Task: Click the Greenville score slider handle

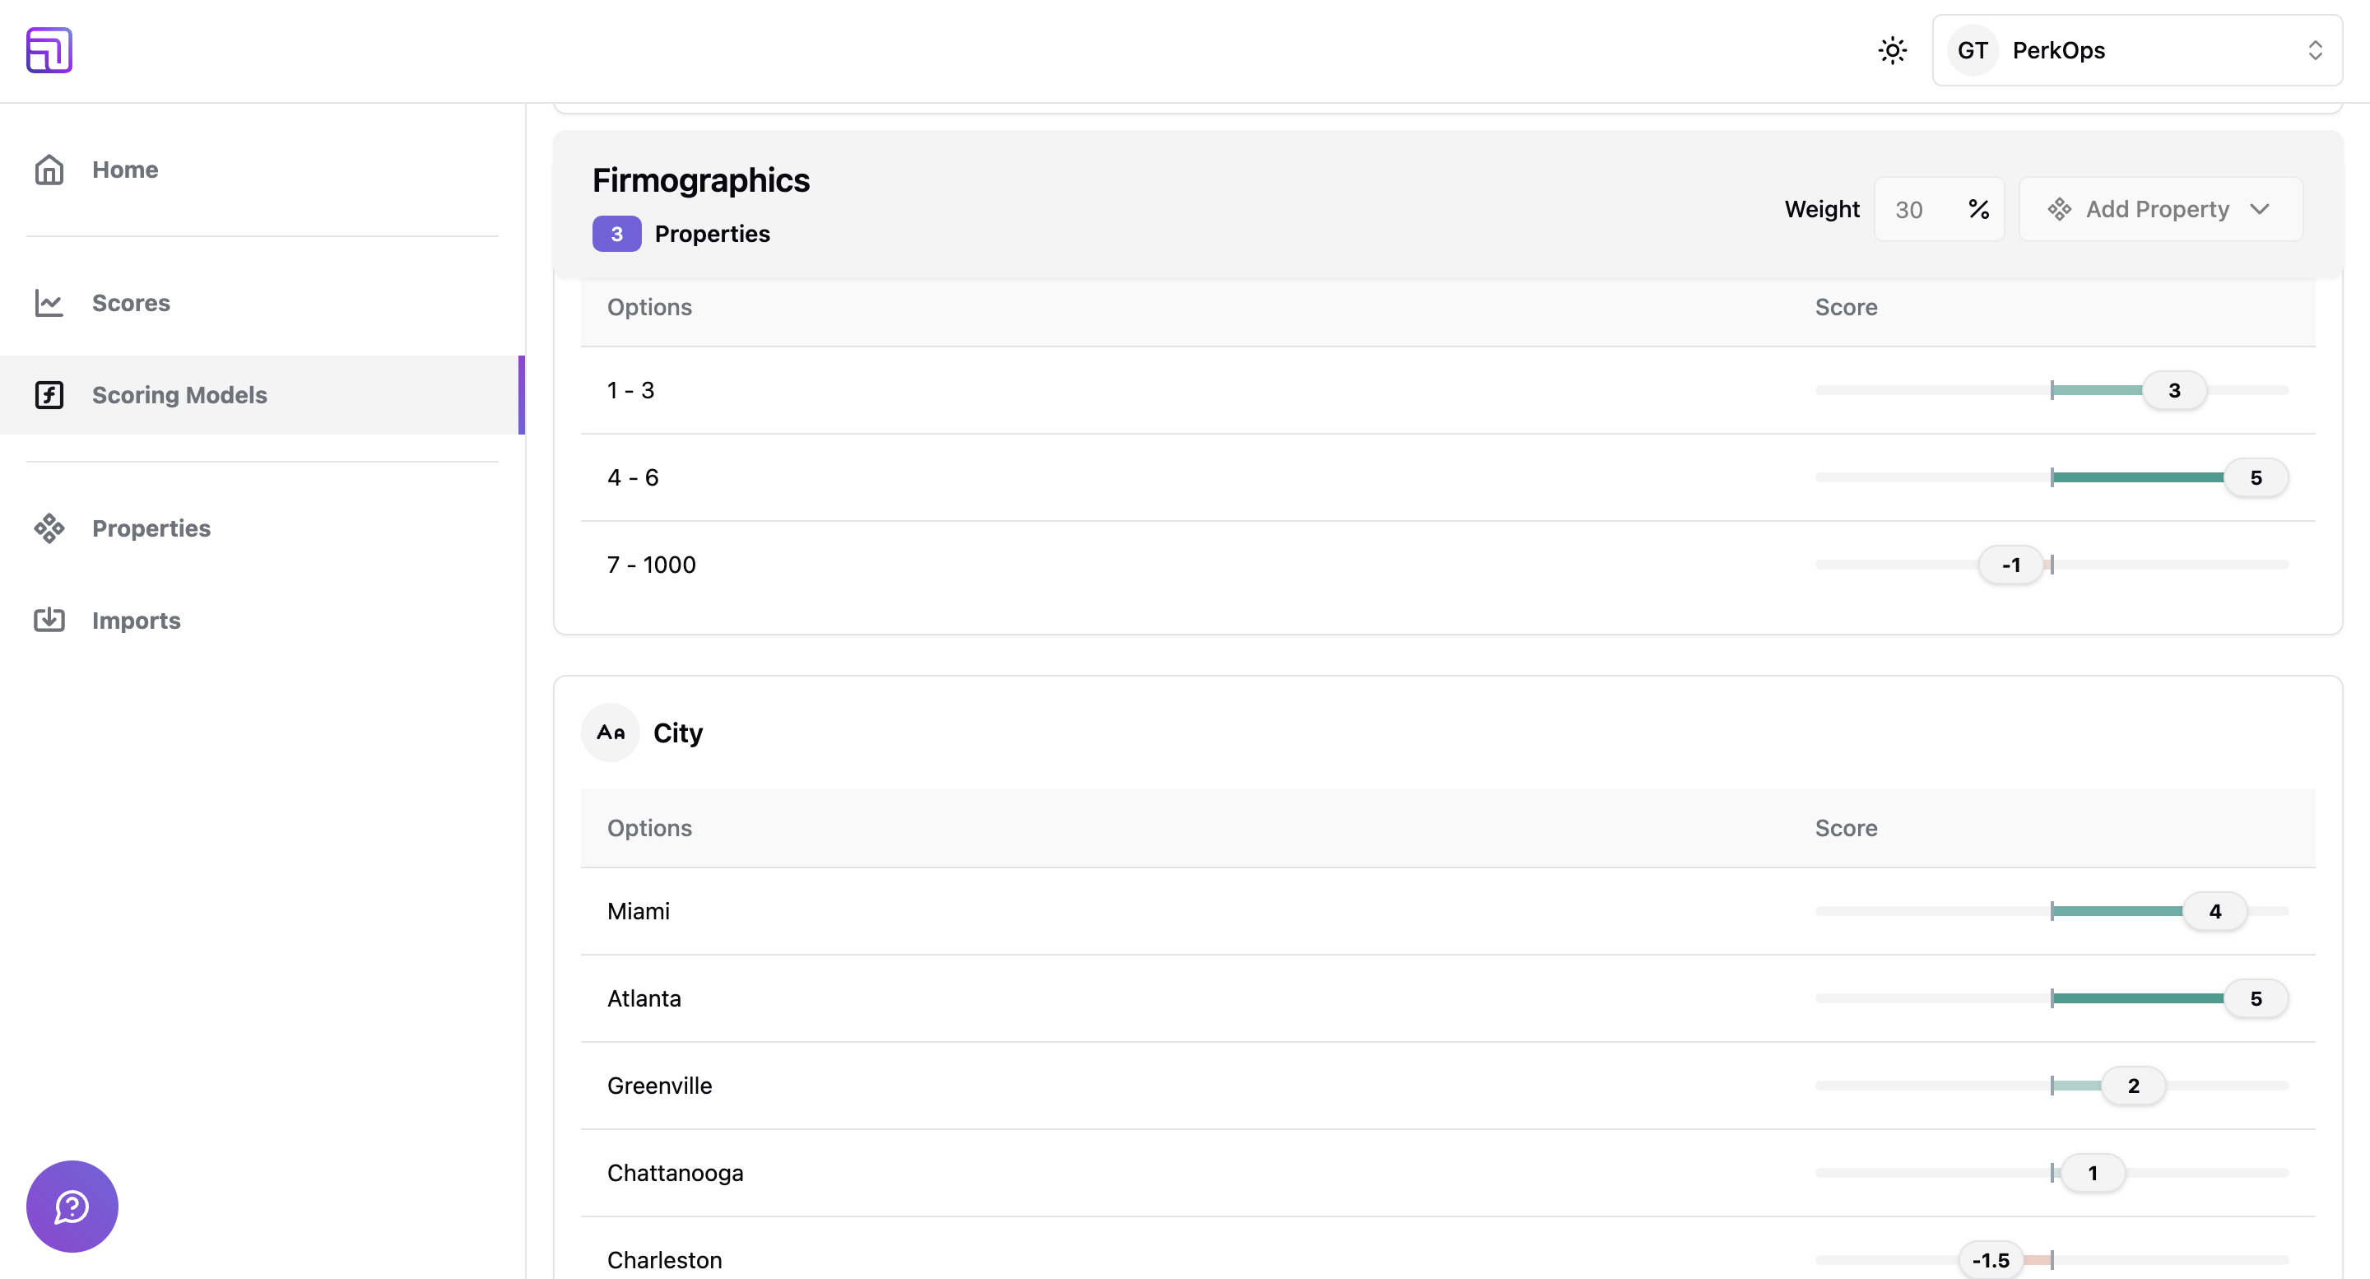Action: click(2134, 1086)
